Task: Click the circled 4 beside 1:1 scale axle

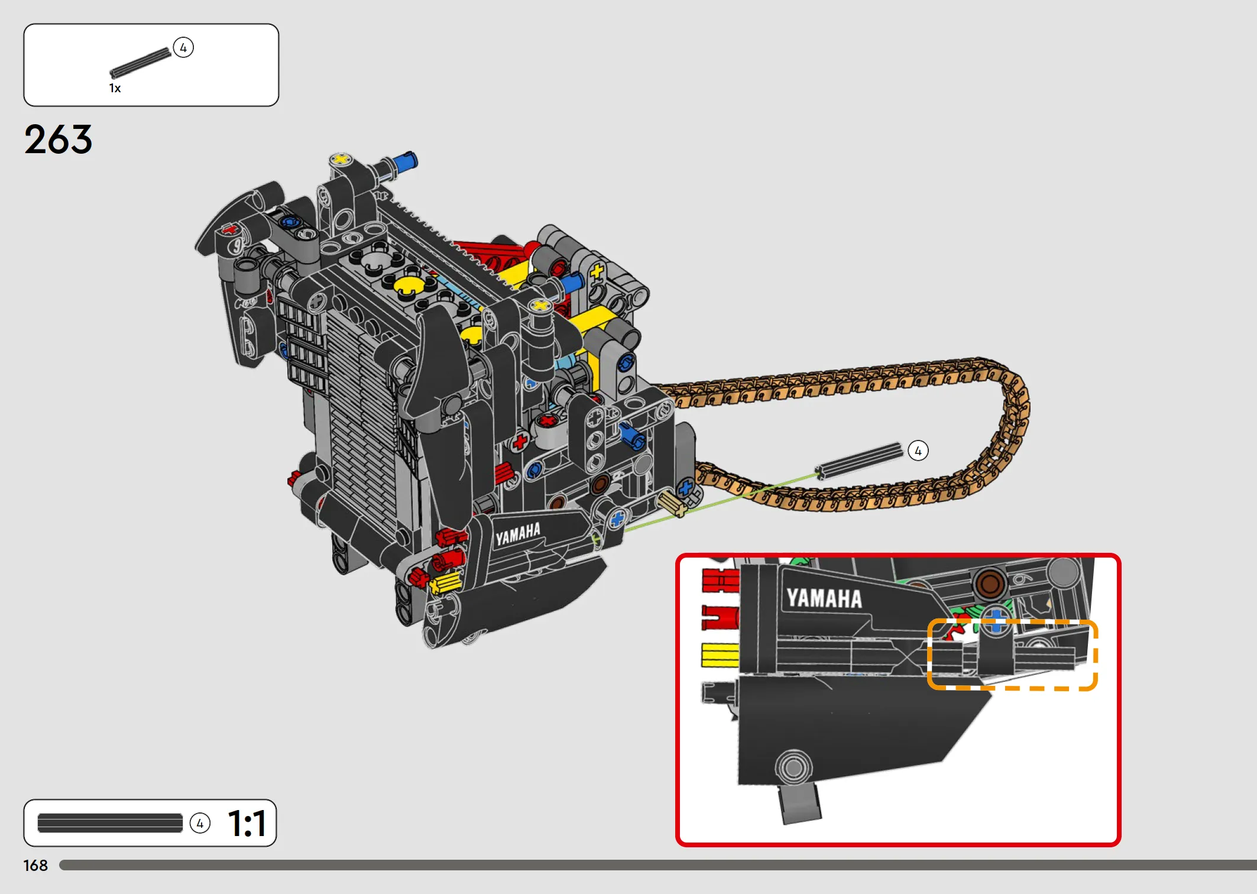Action: (x=200, y=823)
